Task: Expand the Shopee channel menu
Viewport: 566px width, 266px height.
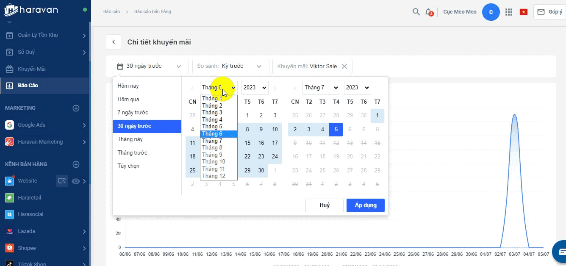Action: (84, 248)
